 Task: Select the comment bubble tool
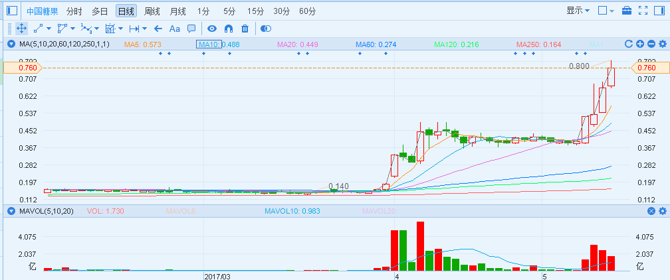click(x=191, y=29)
